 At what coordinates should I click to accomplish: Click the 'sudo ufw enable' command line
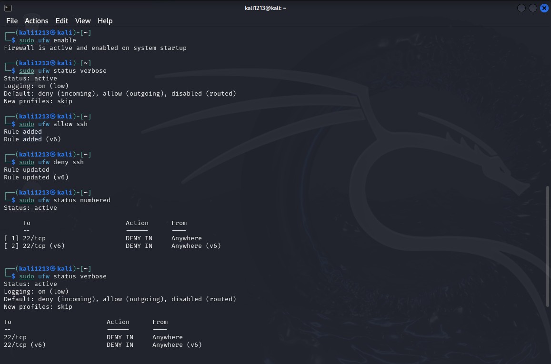(x=47, y=40)
